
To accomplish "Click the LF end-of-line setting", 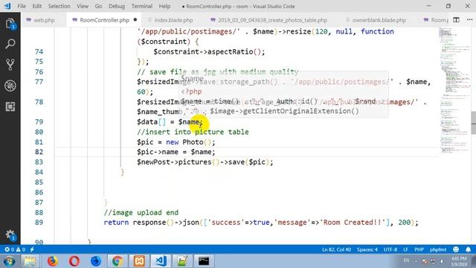I will point(405,249).
